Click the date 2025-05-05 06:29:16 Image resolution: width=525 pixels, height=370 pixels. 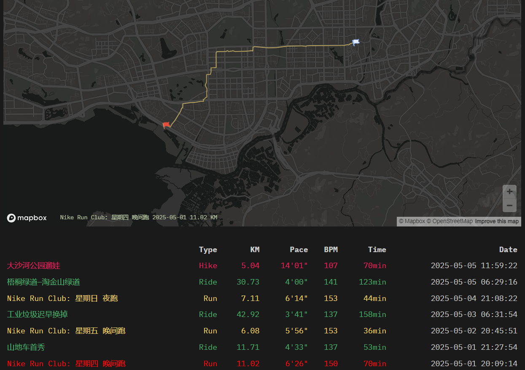tap(474, 282)
